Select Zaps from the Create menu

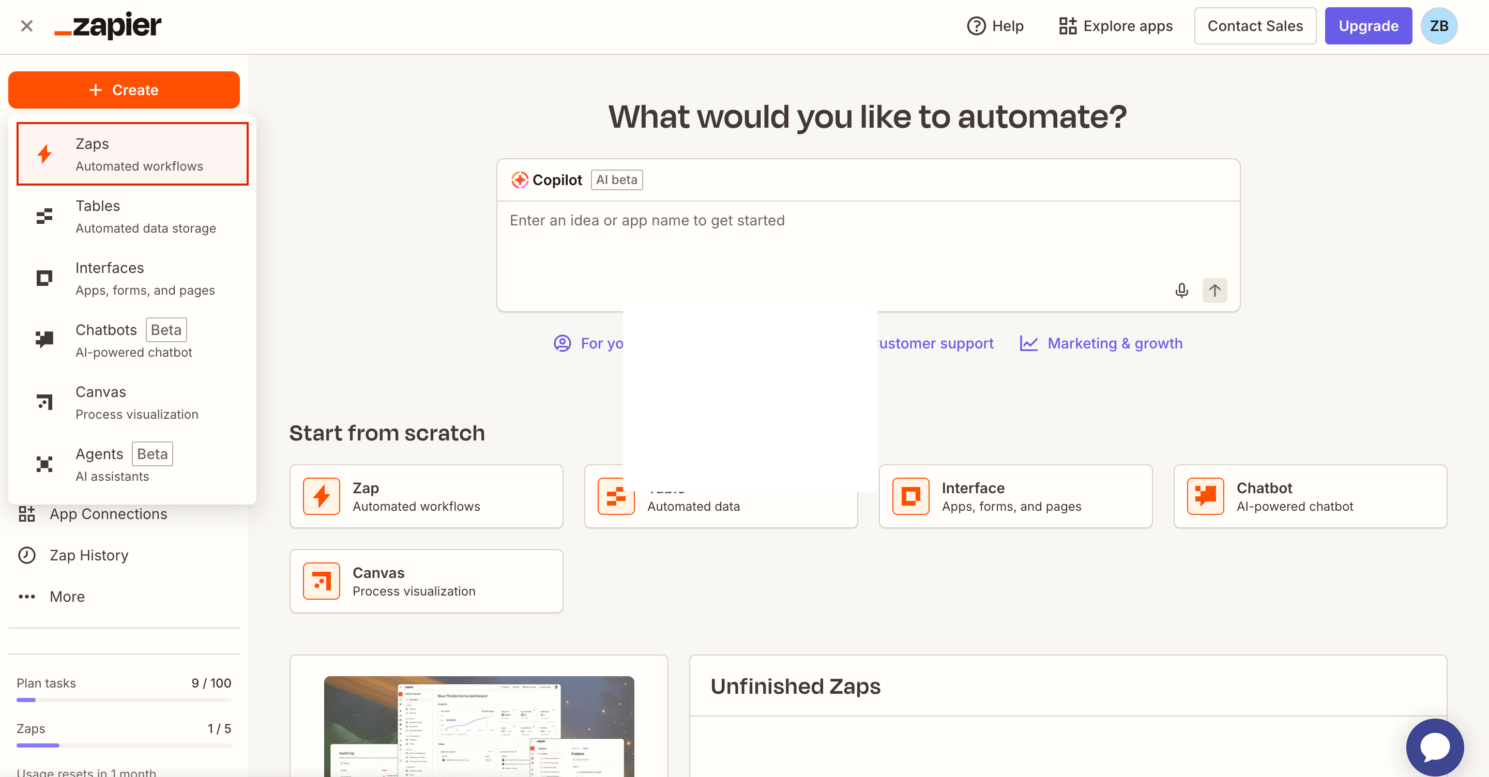point(132,153)
